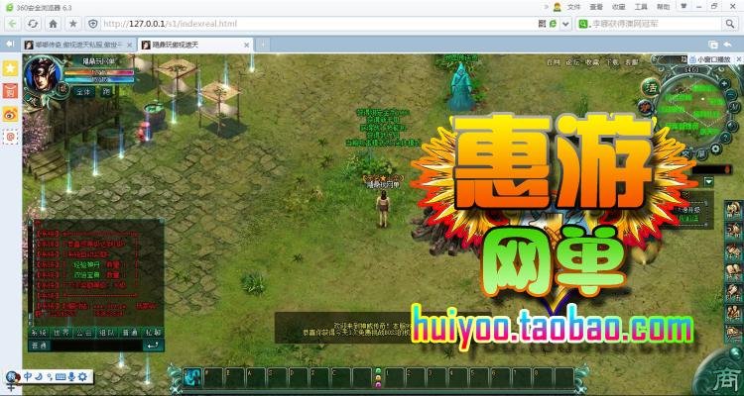The height and width of the screenshot is (396, 744).
Task: Open the yellow star favorites sidebar icon
Action: click(x=11, y=67)
